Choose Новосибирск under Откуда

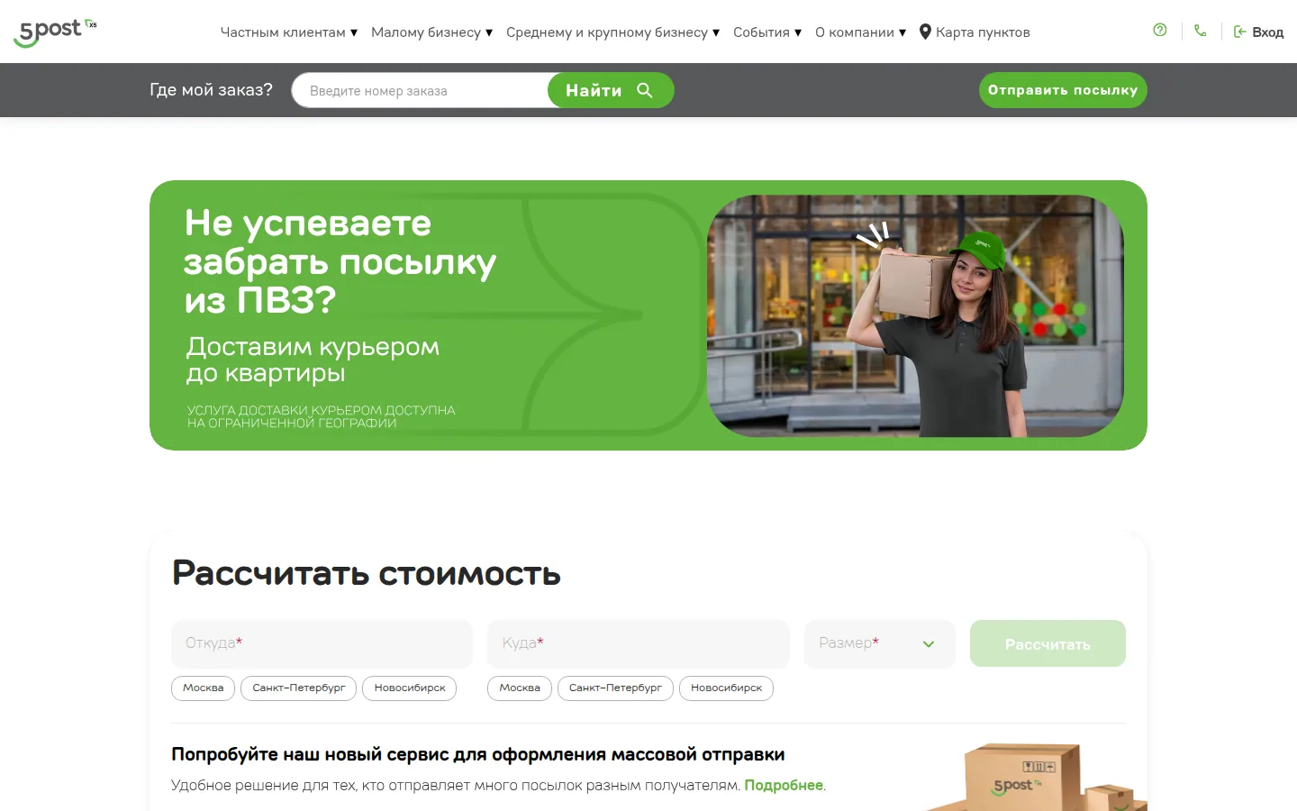[x=410, y=688]
